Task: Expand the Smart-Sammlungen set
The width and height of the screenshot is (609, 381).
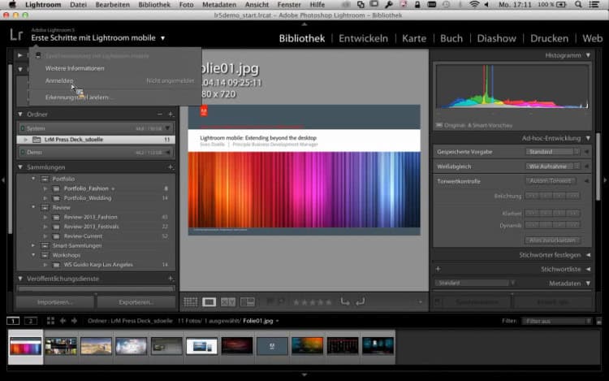Action: click(33, 245)
